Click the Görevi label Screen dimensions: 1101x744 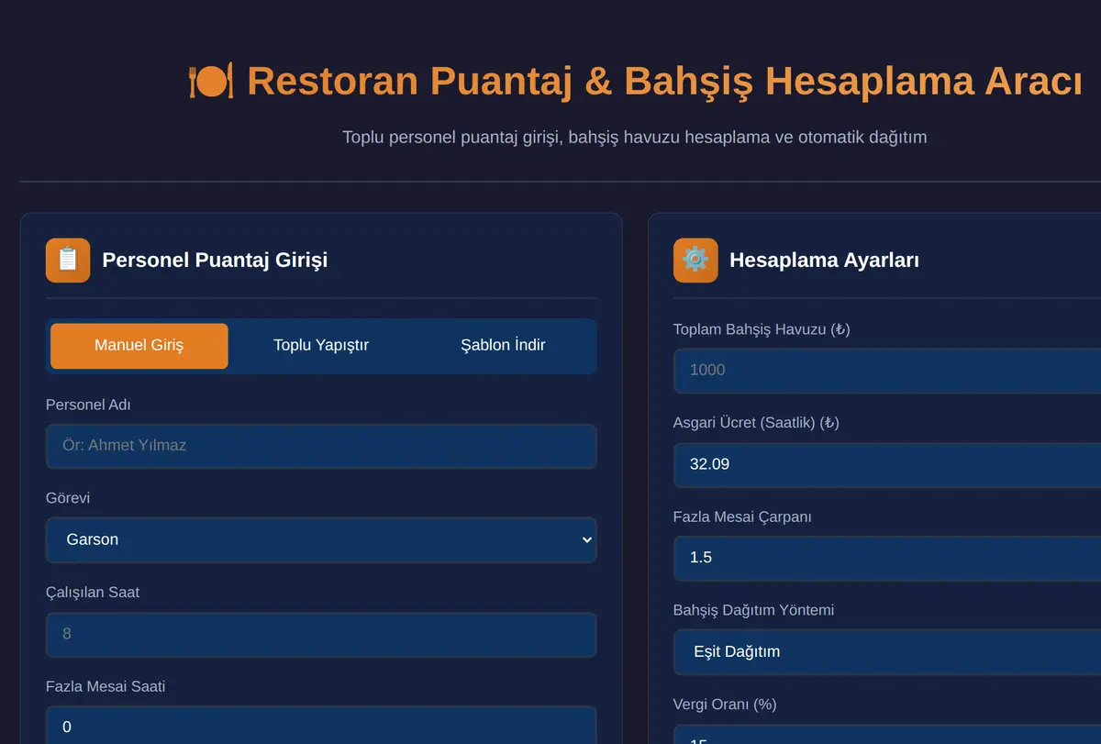click(68, 498)
